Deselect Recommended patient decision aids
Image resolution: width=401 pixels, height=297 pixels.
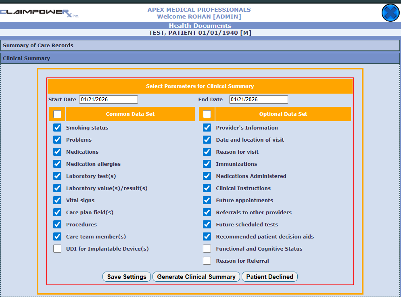[x=207, y=237]
